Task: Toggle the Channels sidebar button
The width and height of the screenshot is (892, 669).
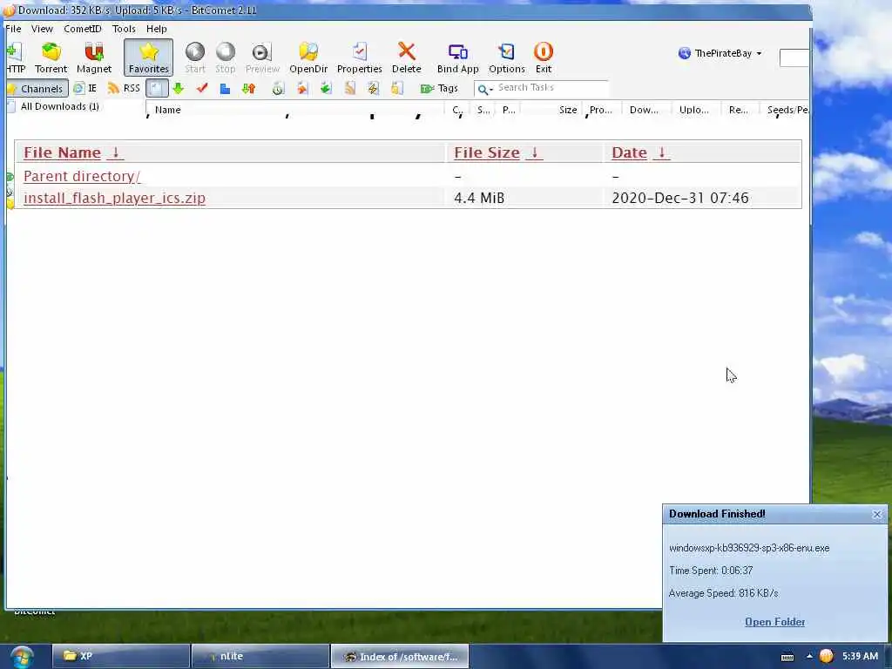Action: point(37,89)
